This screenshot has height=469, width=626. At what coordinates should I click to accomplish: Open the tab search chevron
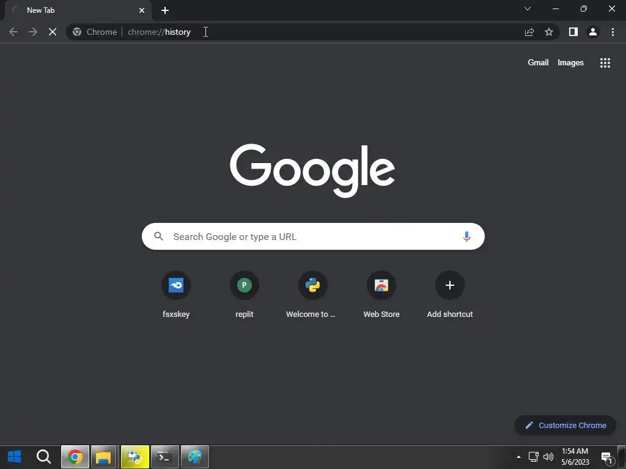click(x=528, y=9)
